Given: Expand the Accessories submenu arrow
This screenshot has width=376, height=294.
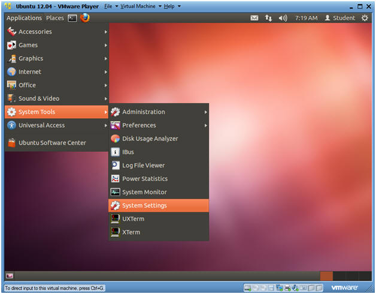Looking at the screenshot, I should tap(106, 32).
